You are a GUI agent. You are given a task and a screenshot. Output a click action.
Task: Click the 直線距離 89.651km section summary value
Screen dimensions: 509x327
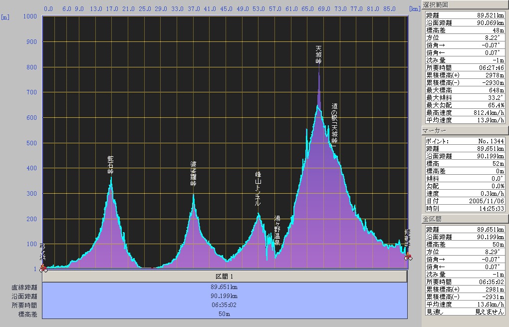pyautogui.click(x=224, y=287)
